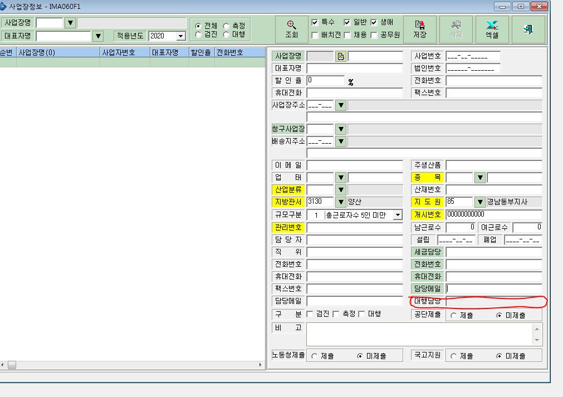Enable the 배치전 checkbox
The image size is (563, 397).
tap(315, 35)
